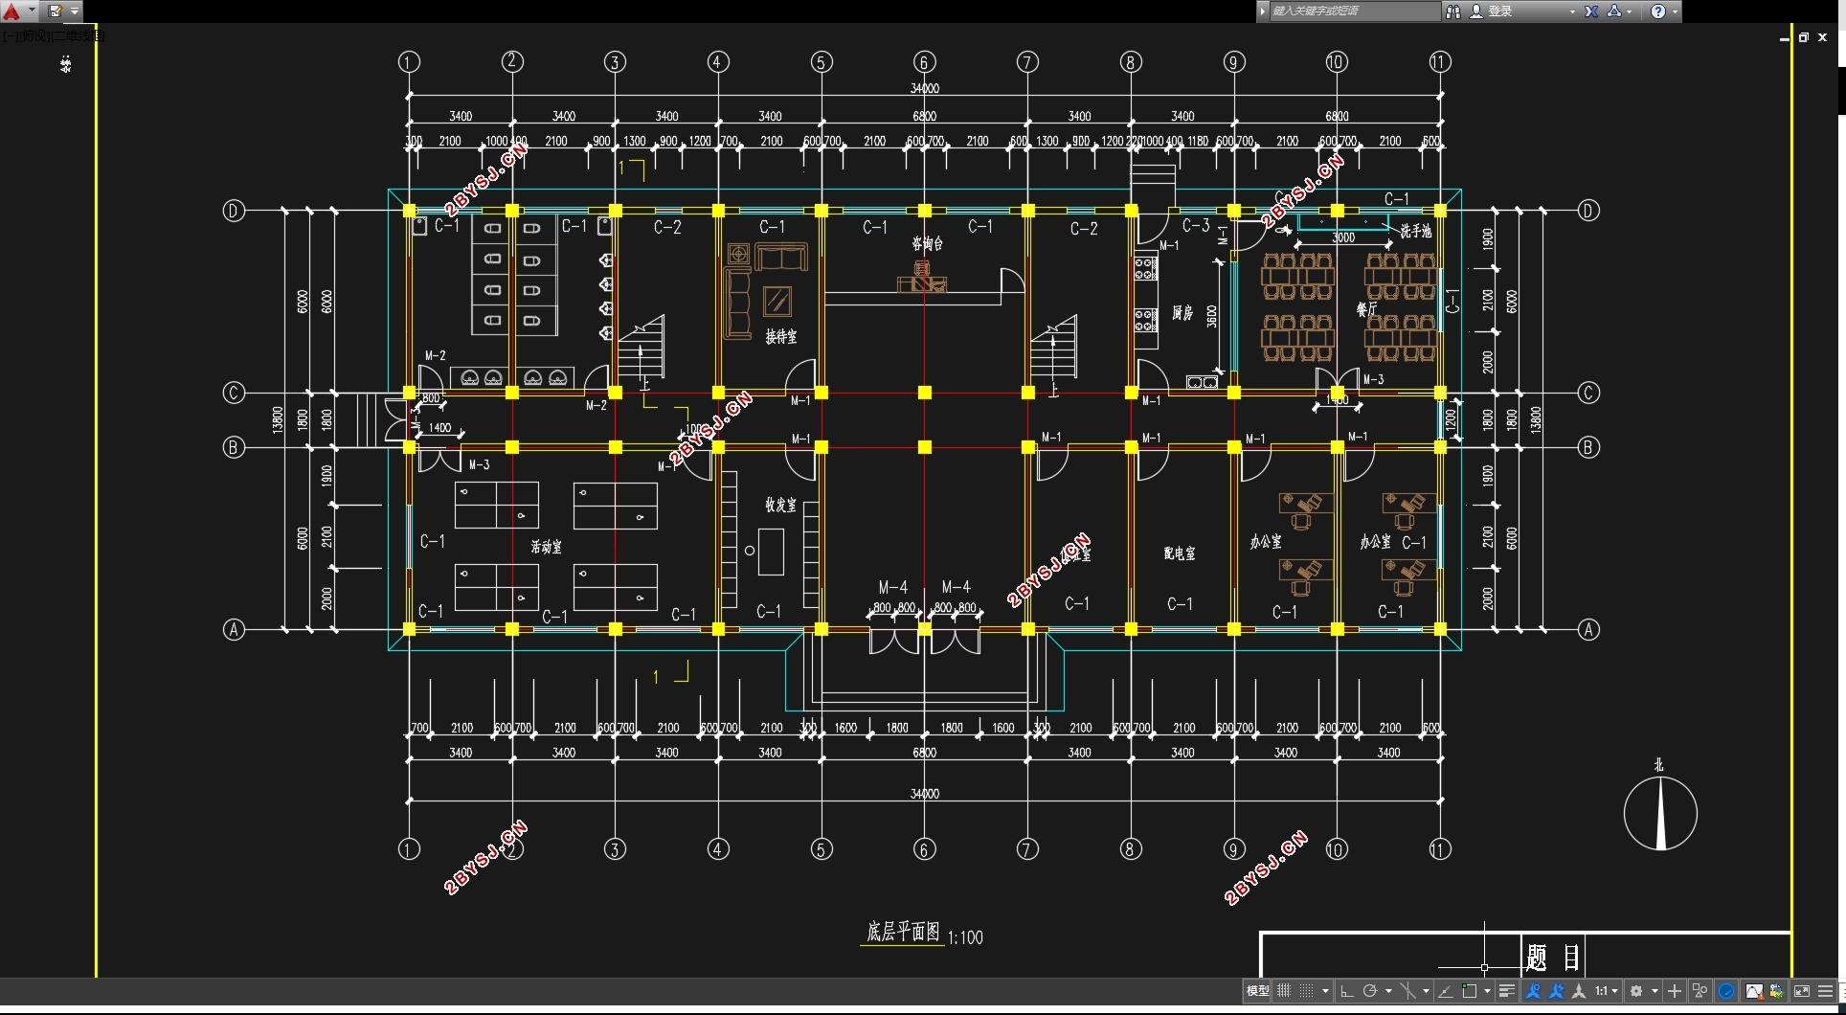Click the 登录 sign-in button
This screenshot has height=1015, width=1846.
(x=1492, y=11)
